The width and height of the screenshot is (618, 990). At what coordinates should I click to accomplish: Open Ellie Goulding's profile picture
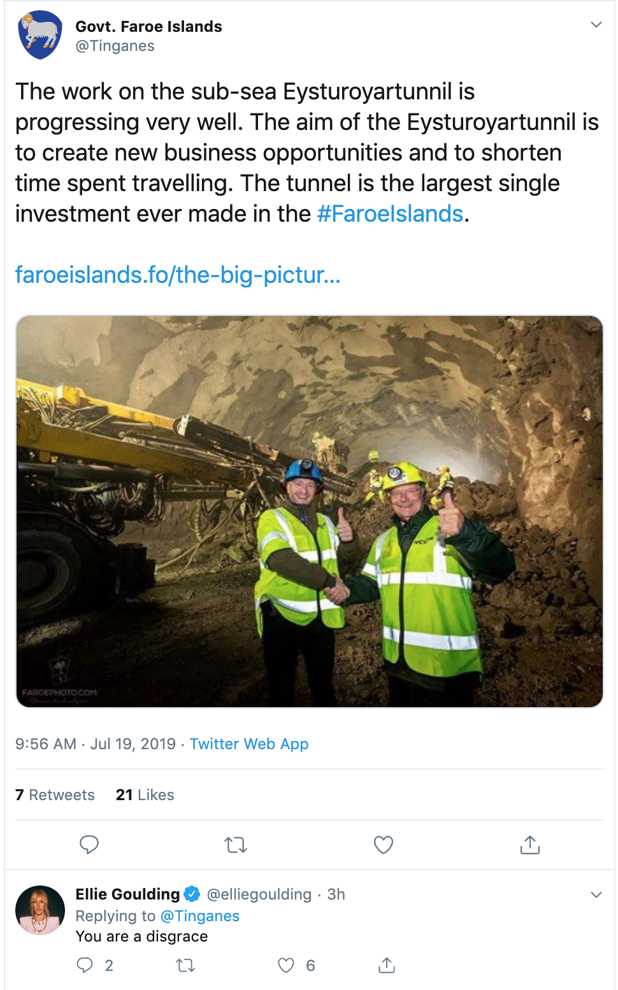coord(40,910)
